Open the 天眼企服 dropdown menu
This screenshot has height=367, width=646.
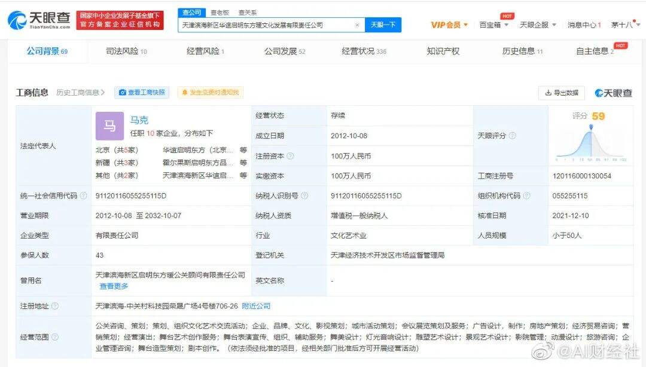pyautogui.click(x=538, y=25)
